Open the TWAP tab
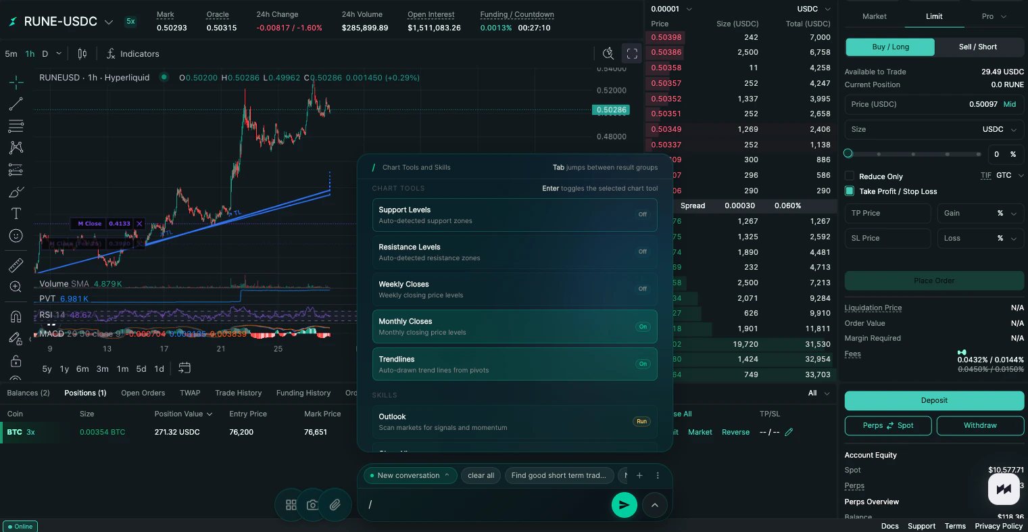 click(190, 393)
